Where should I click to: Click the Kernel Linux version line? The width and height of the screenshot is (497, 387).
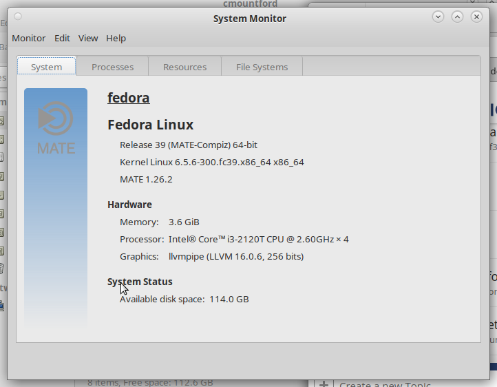212,163
